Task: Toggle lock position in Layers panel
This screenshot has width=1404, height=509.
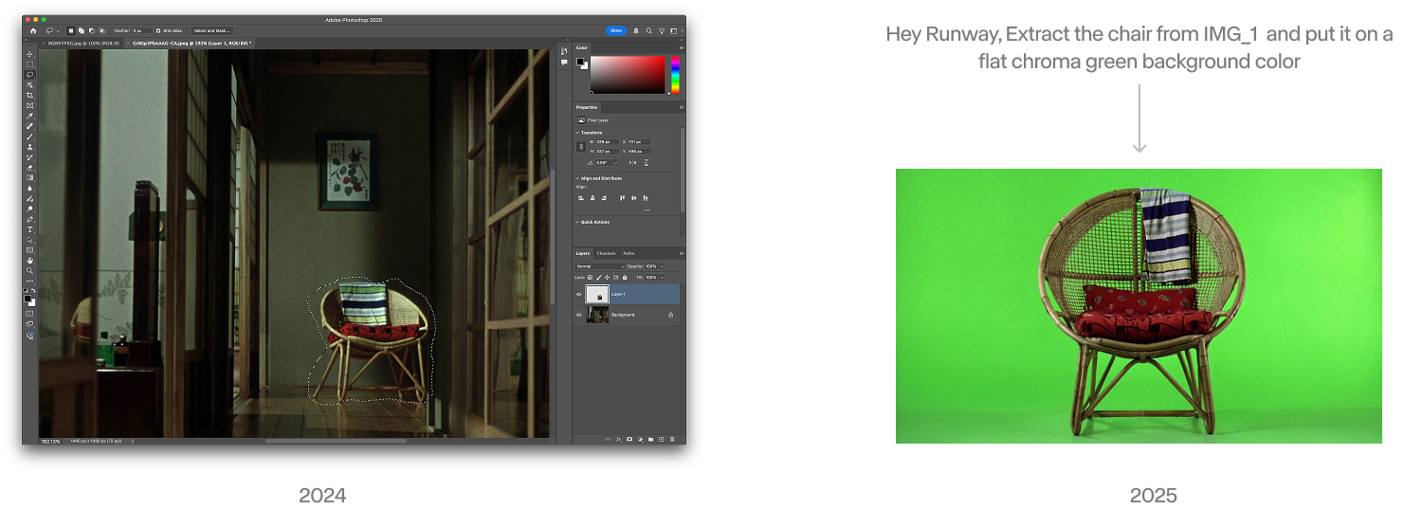Action: (607, 278)
